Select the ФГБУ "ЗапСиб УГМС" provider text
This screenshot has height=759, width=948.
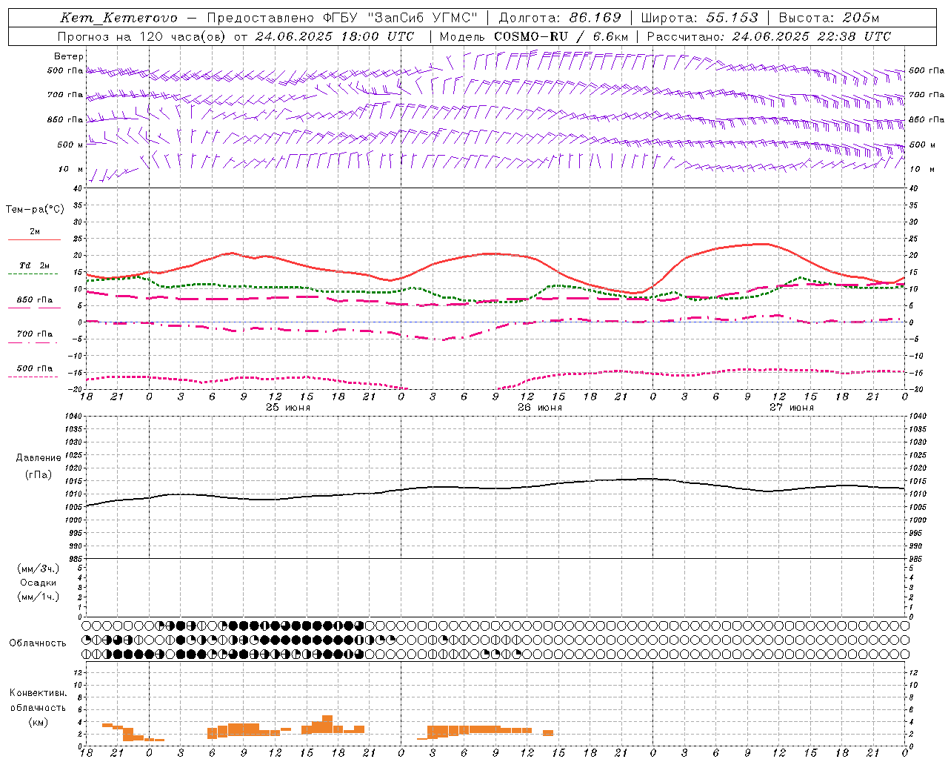tap(401, 18)
